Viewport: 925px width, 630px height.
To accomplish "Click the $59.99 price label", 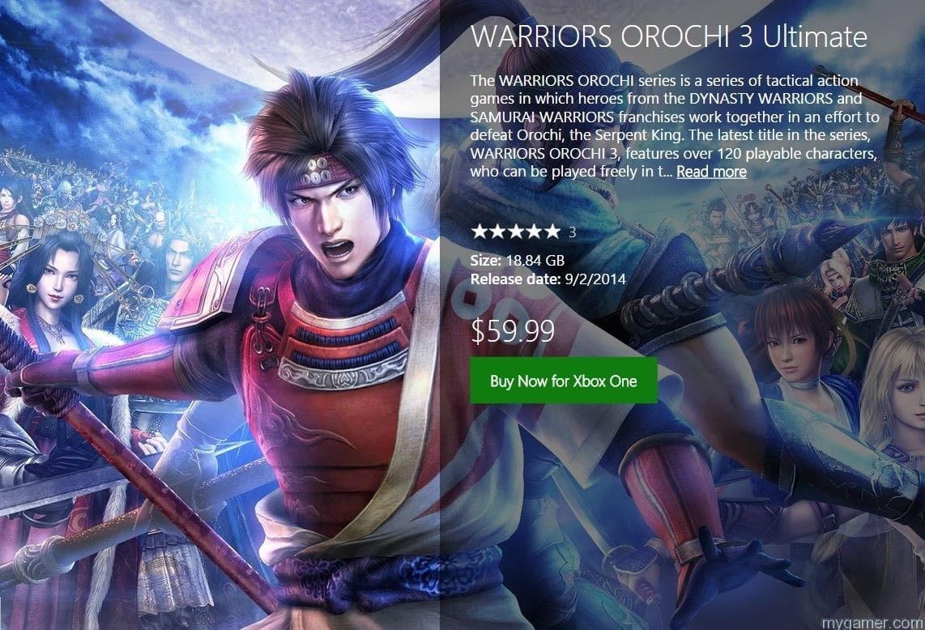I will point(513,331).
